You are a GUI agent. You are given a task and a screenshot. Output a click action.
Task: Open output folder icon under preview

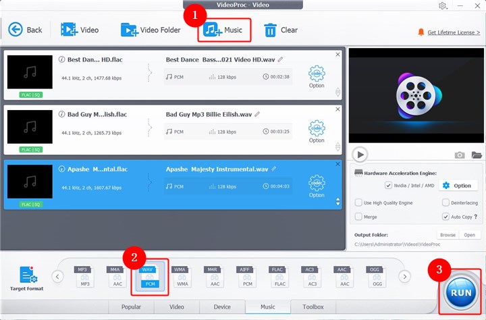[477, 155]
